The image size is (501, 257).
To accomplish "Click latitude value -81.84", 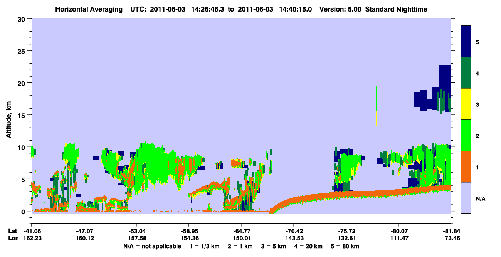I will coord(451,231).
